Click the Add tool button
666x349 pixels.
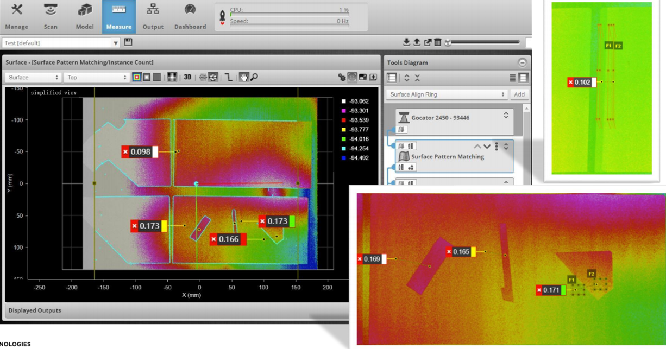click(519, 94)
